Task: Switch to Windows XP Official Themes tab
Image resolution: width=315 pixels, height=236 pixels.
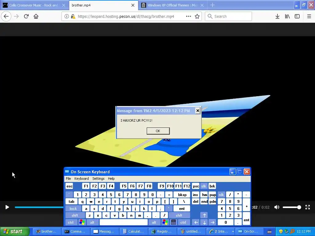Action: pos(173,5)
